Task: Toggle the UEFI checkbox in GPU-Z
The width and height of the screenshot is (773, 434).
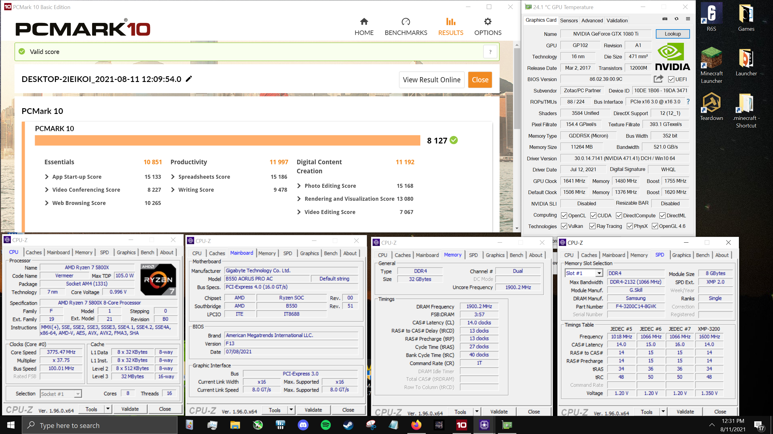Action: [x=671, y=79]
